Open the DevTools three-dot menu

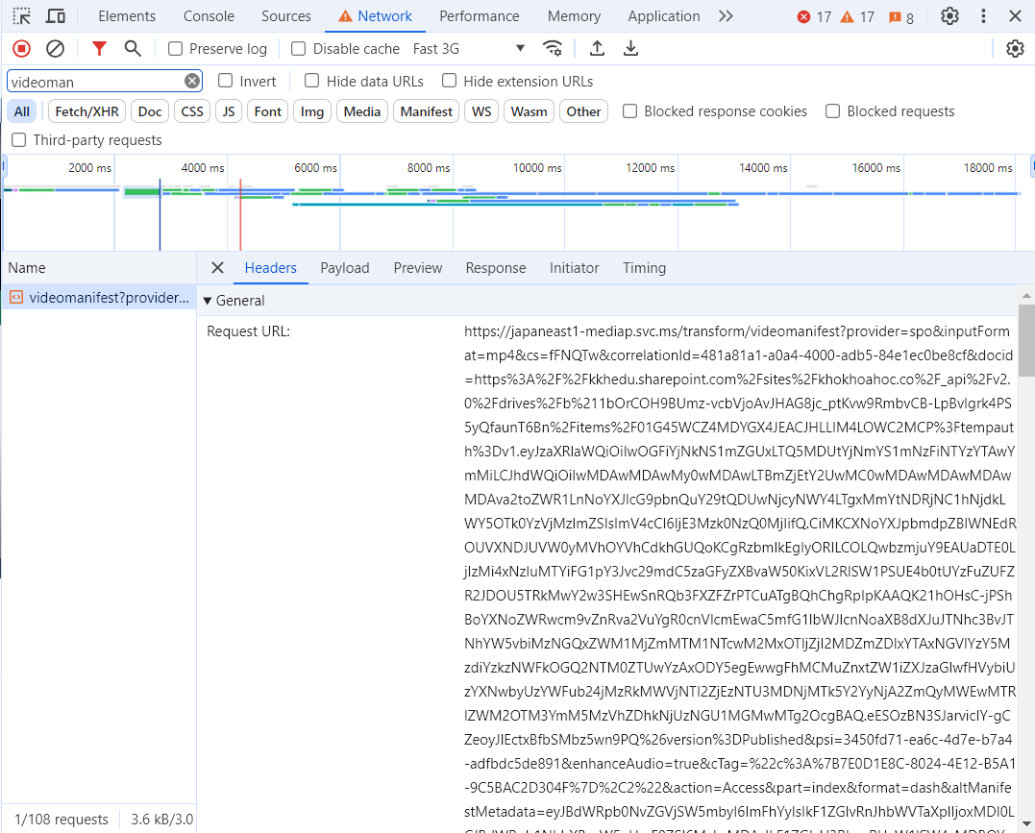(x=983, y=15)
